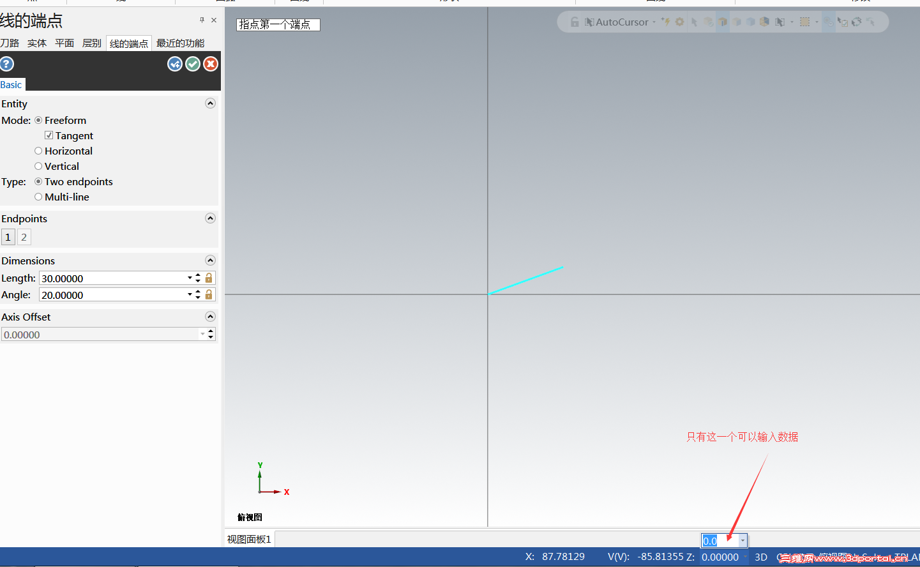Toggle 3D mode in status bar
Image resolution: width=920 pixels, height=567 pixels.
coord(761,557)
